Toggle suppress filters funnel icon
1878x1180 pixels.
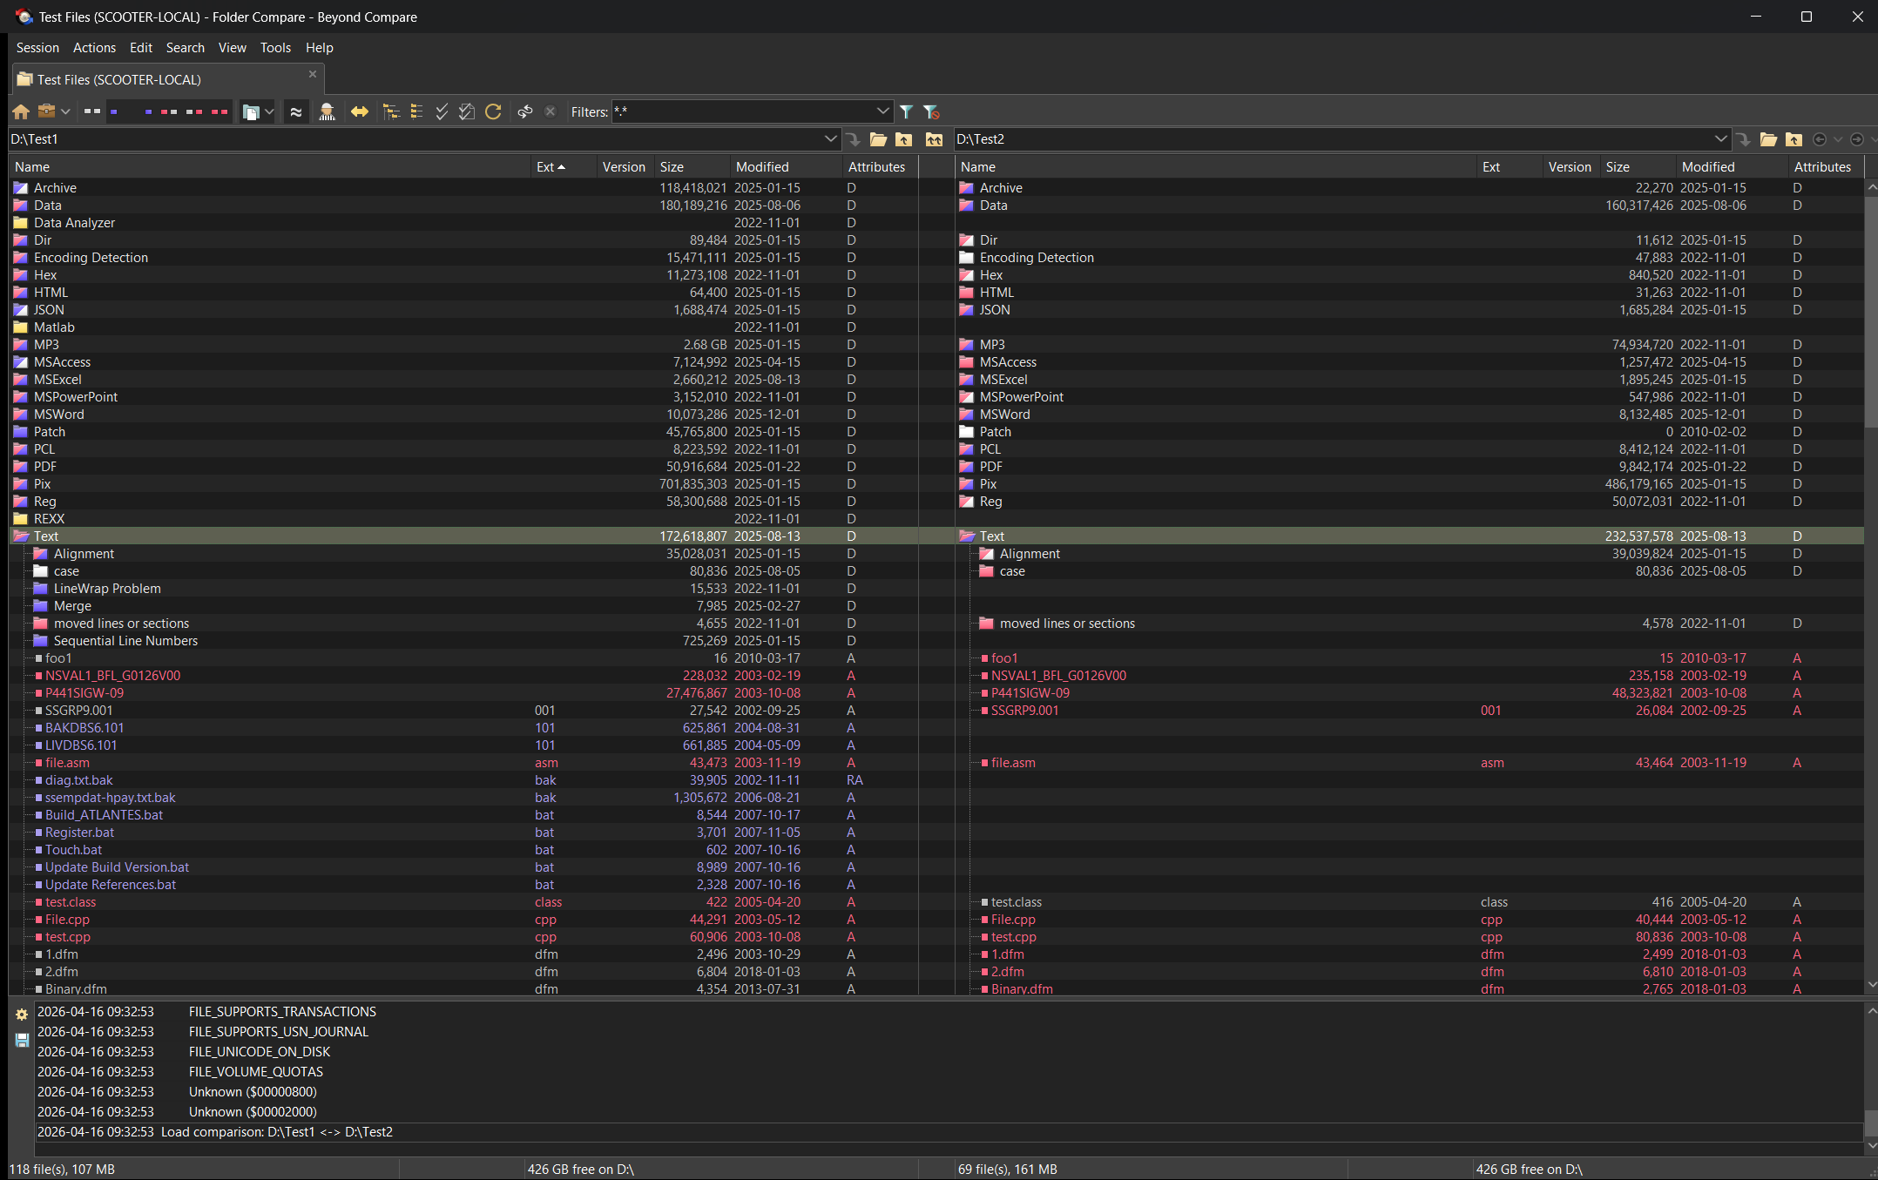[x=931, y=111]
